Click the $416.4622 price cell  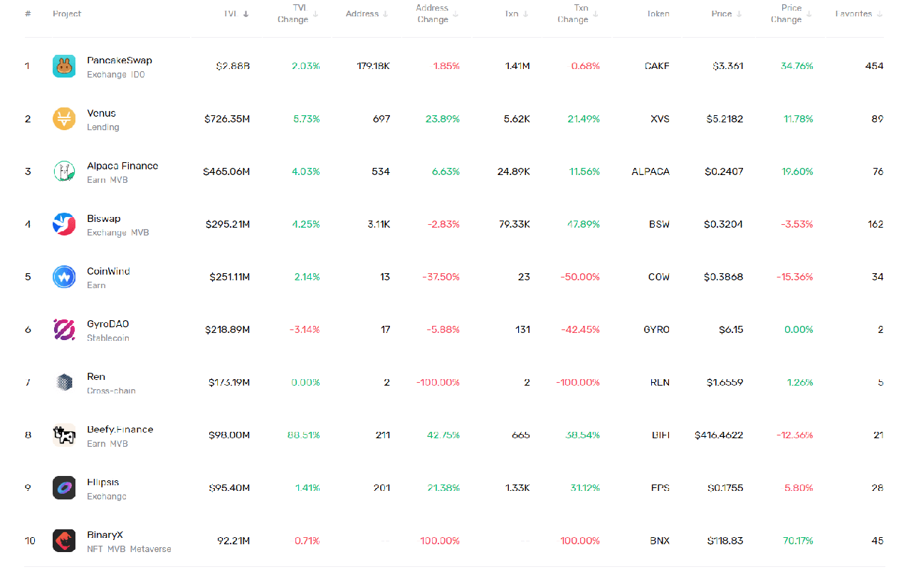(719, 435)
